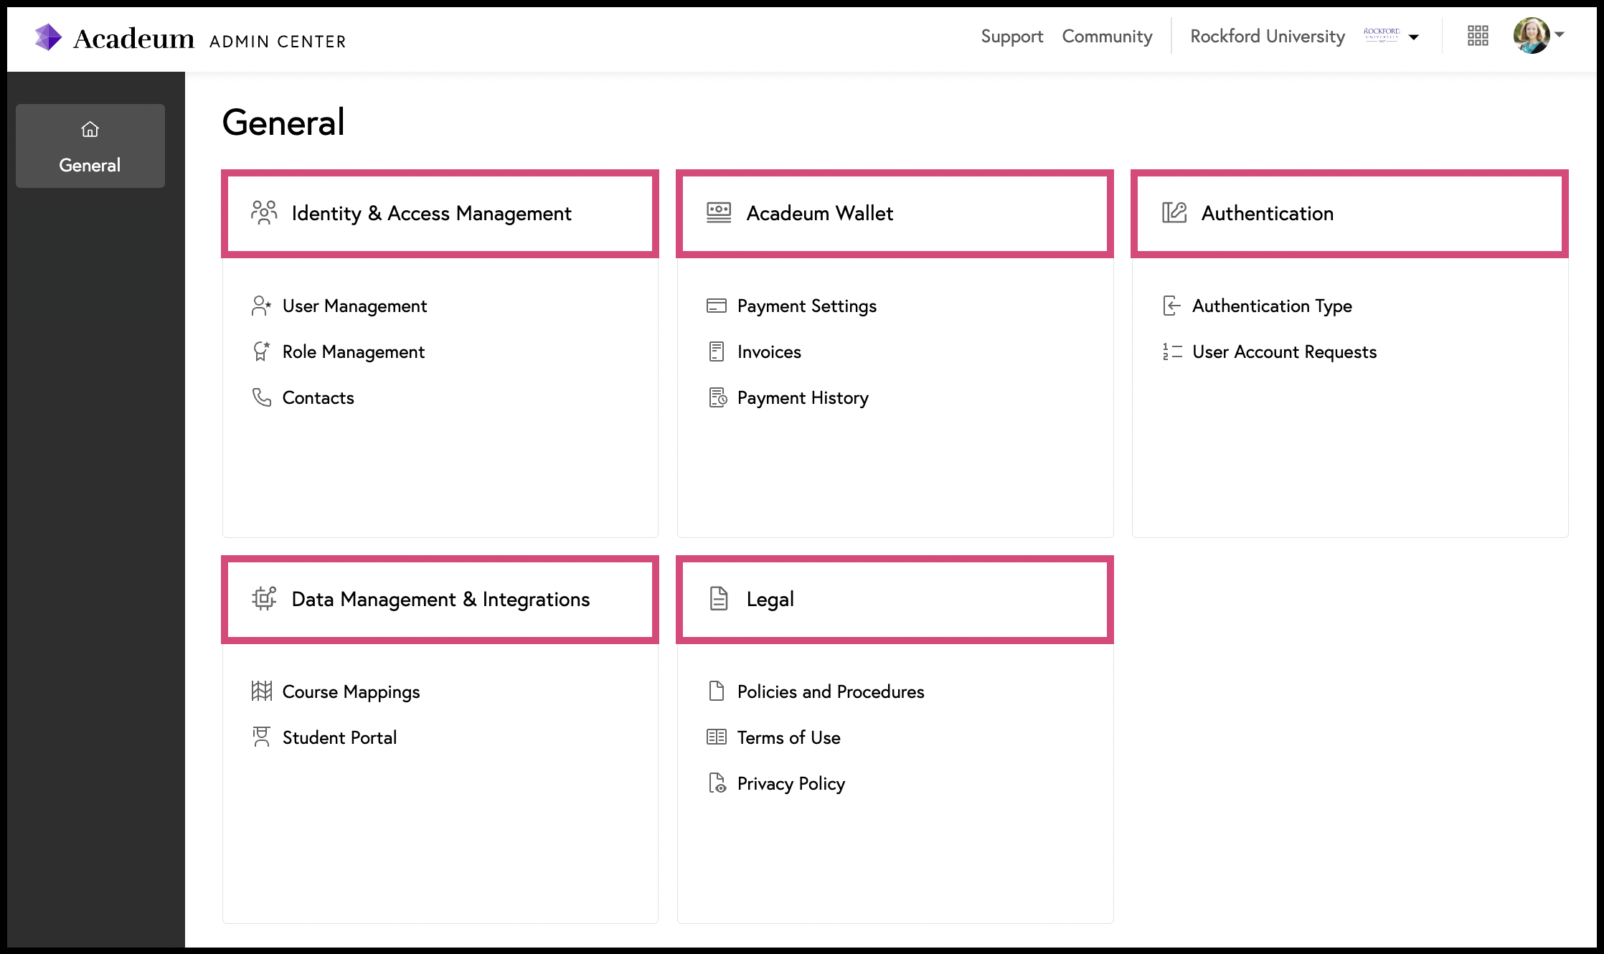Click the Rockford University name
Viewport: 1604px width, 954px height.
click(x=1268, y=37)
